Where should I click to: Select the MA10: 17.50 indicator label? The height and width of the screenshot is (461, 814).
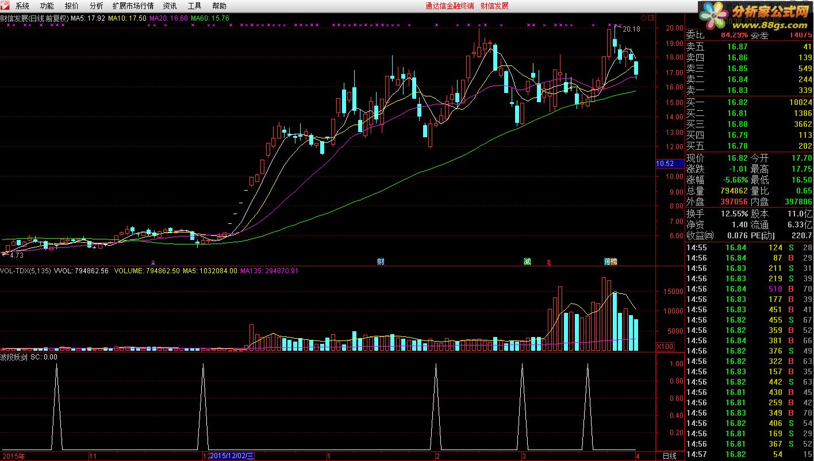click(128, 18)
